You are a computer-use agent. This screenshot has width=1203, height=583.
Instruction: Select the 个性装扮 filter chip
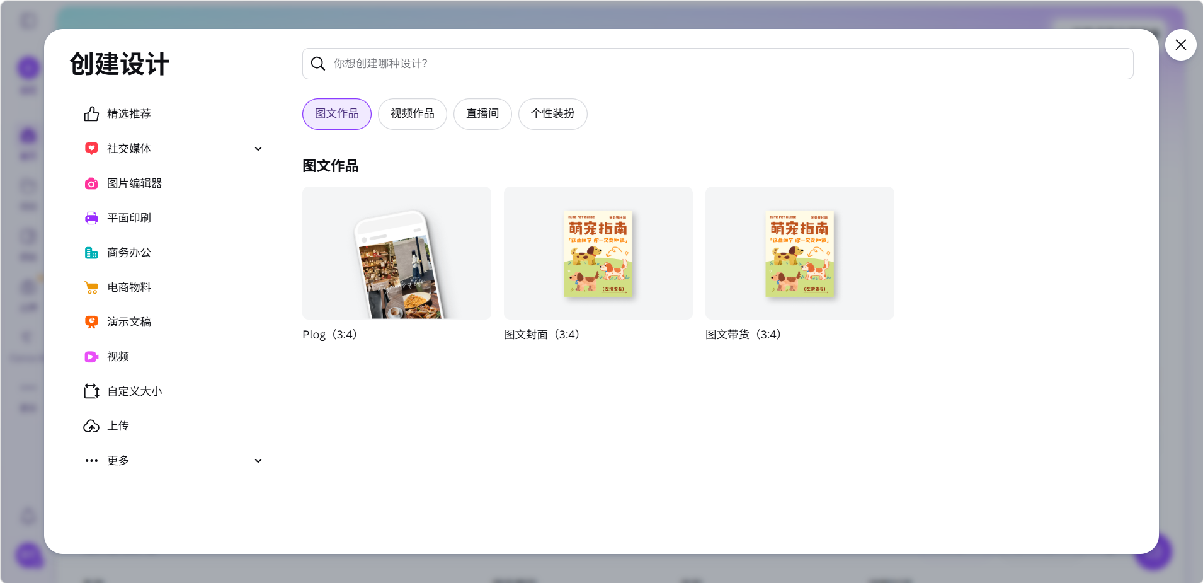pyautogui.click(x=552, y=114)
